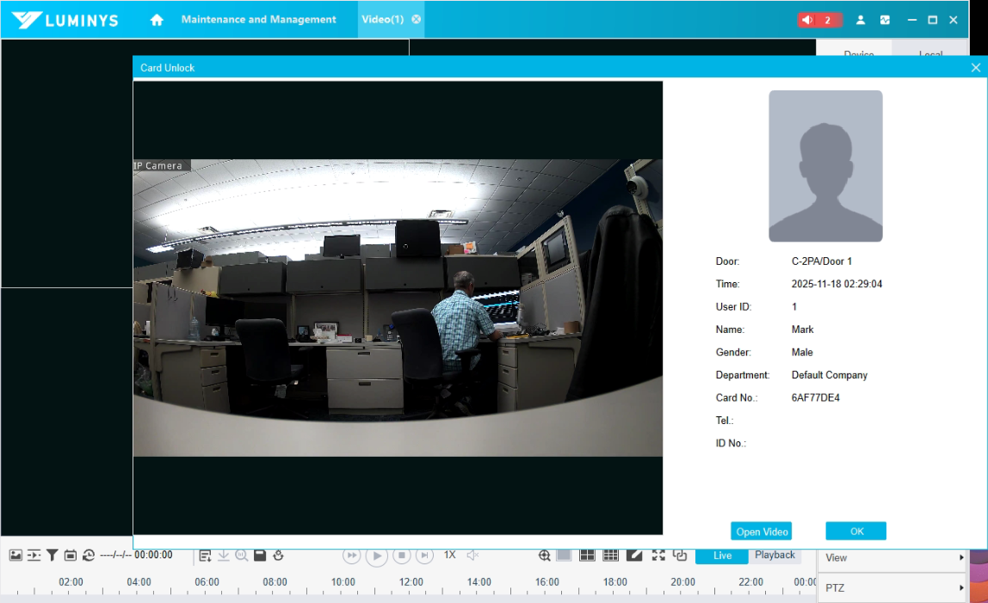Enter full screen video mode
This screenshot has width=988, height=603.
pos(658,556)
